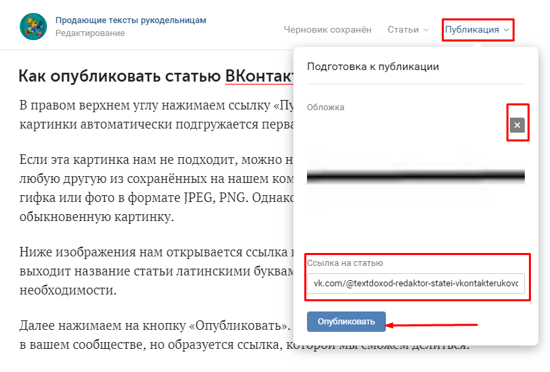
Task: Remove the cover image with the X button
Action: point(517,125)
